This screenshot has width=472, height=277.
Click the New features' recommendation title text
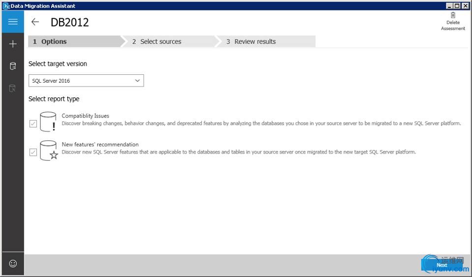pyautogui.click(x=100, y=145)
